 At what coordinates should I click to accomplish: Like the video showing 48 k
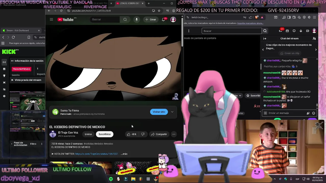[x=132, y=134]
